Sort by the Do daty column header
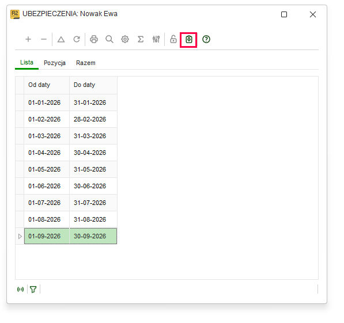This screenshot has width=344, height=323. click(x=93, y=85)
